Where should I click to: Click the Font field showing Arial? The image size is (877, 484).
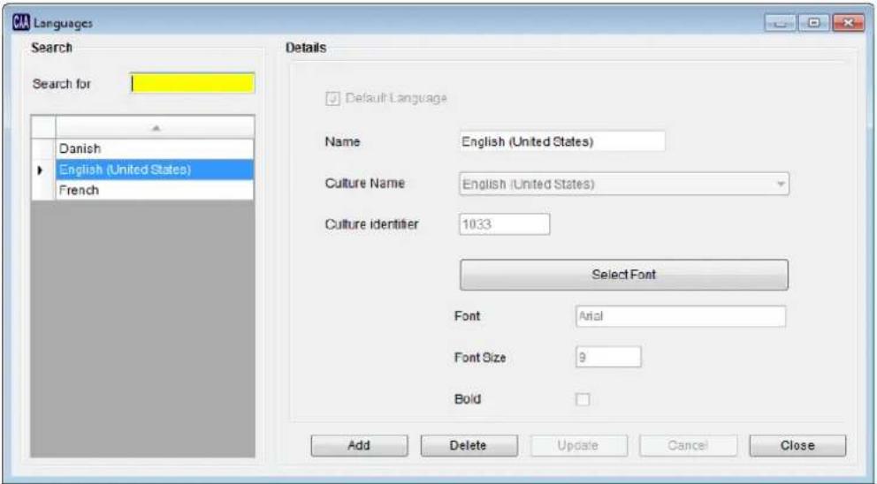tap(681, 316)
